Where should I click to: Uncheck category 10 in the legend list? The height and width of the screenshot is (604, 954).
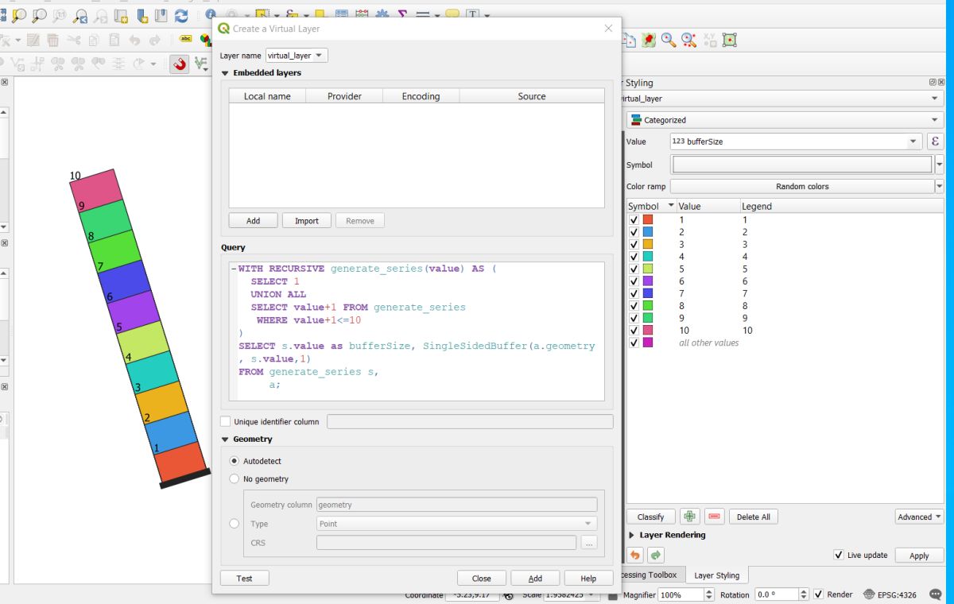click(x=634, y=331)
